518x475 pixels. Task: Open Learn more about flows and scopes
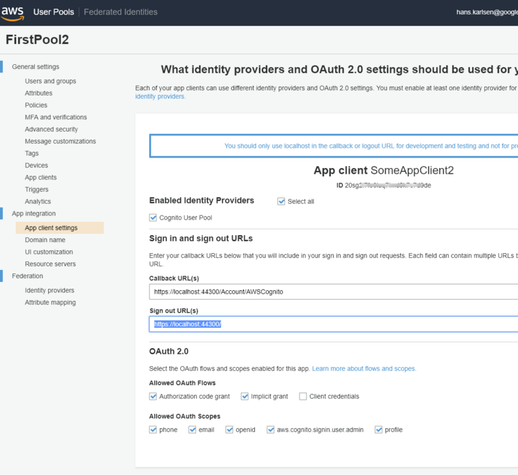tap(364, 368)
